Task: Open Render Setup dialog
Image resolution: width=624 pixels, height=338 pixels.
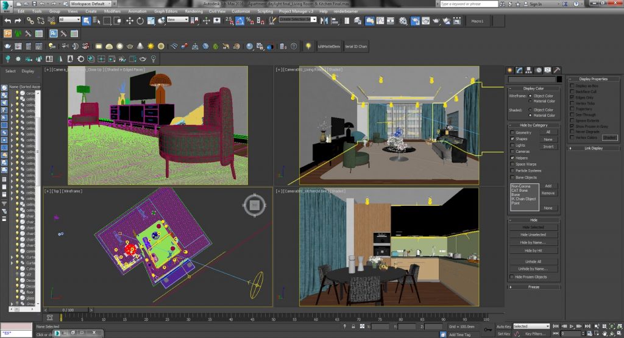Action: tap(415, 21)
